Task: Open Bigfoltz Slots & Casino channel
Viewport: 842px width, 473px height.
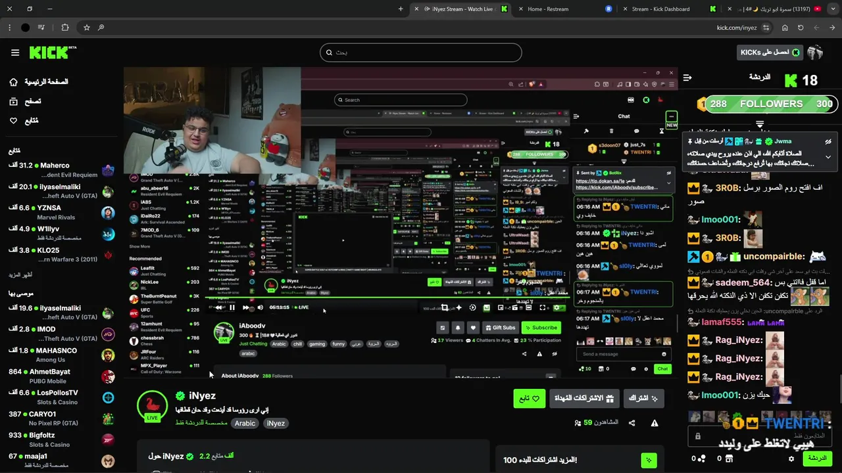Action: [61, 439]
